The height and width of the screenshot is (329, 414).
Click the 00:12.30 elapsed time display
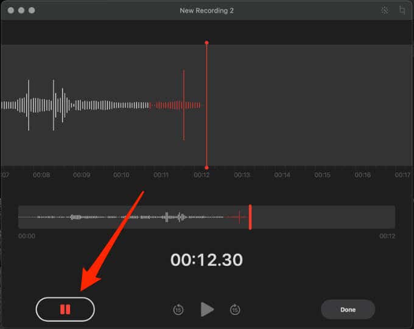[x=206, y=260]
